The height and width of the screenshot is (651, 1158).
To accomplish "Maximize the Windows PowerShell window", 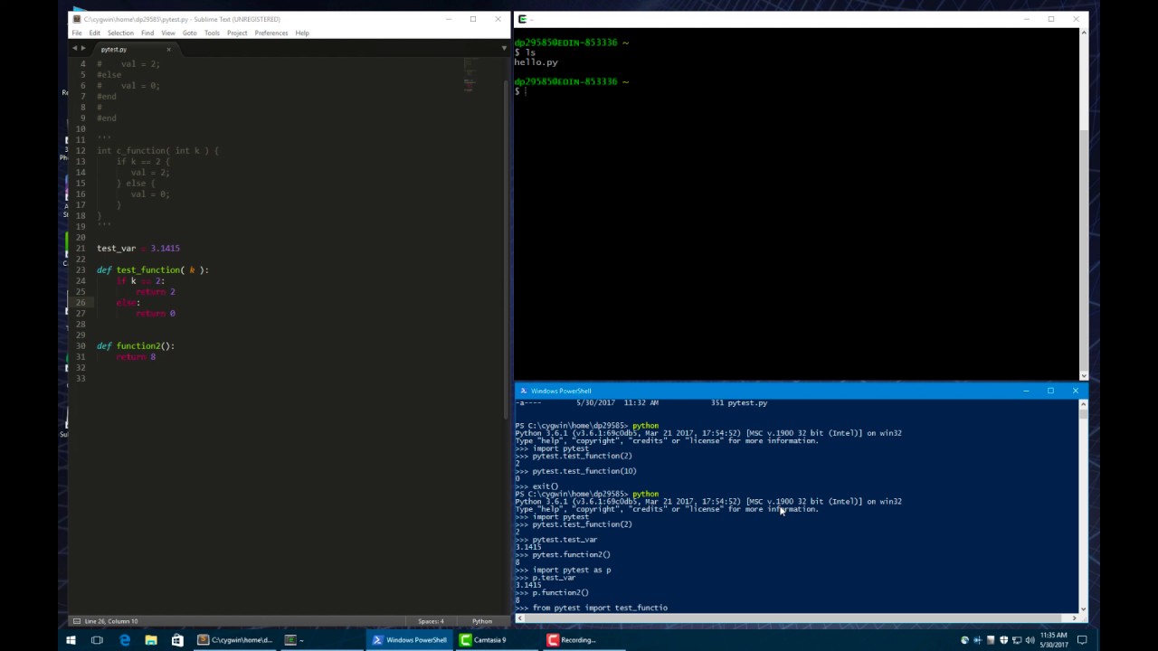I will [1050, 391].
